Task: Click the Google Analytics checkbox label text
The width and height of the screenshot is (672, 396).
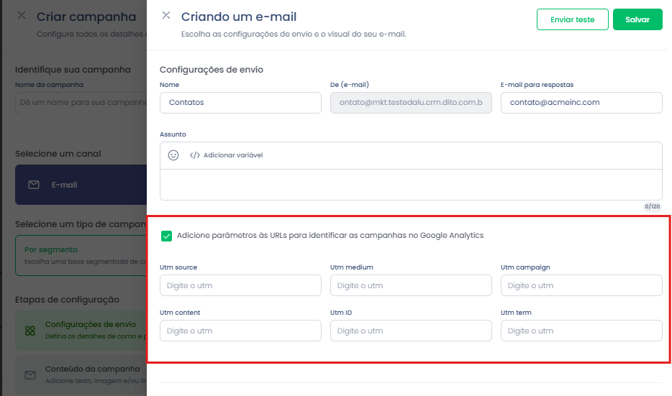Action: point(330,236)
